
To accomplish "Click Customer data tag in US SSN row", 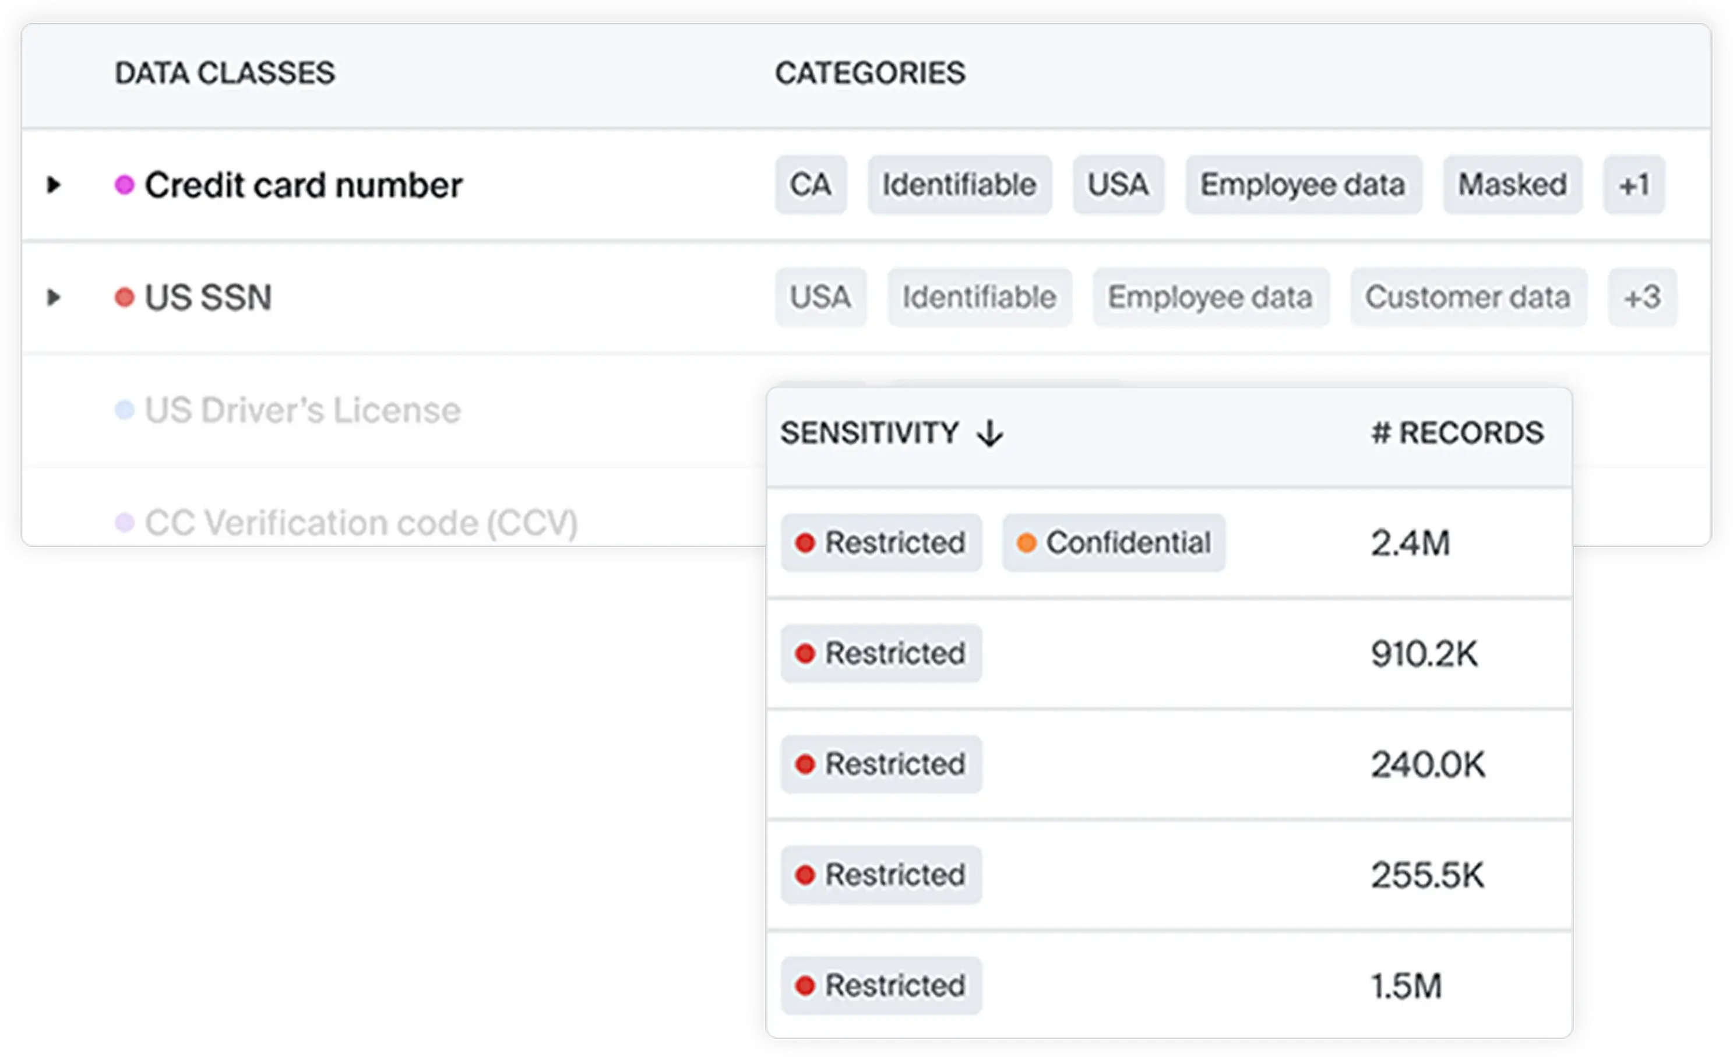I will 1468,298.
